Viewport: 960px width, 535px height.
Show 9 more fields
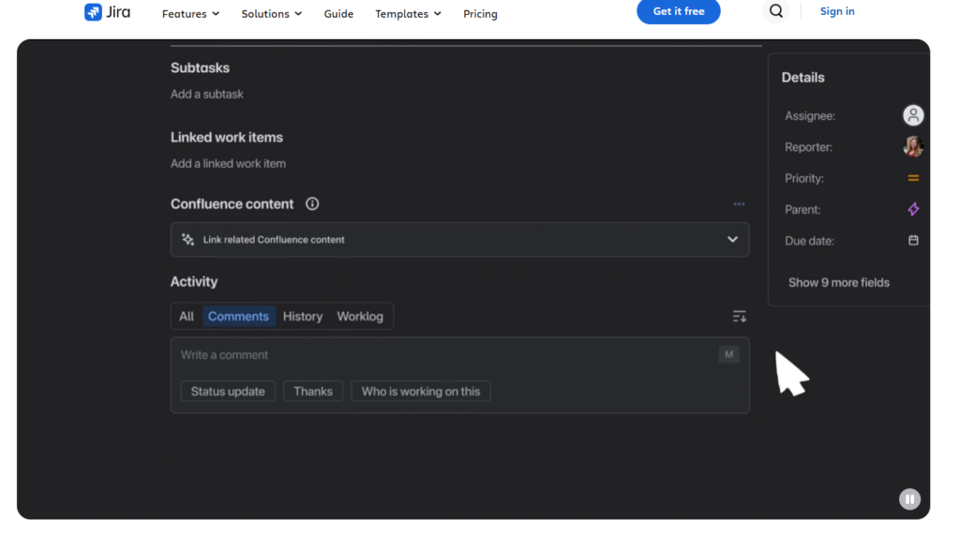(x=839, y=283)
